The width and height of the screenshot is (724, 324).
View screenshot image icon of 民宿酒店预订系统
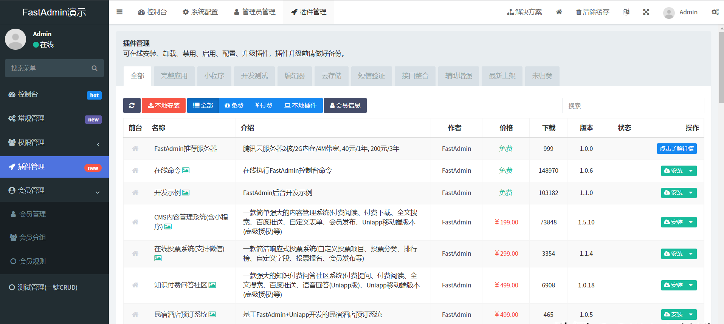212,315
